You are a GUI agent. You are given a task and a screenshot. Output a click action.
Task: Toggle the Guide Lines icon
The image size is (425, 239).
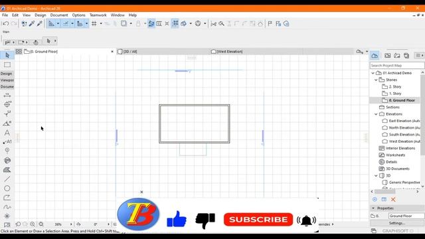tap(51, 24)
